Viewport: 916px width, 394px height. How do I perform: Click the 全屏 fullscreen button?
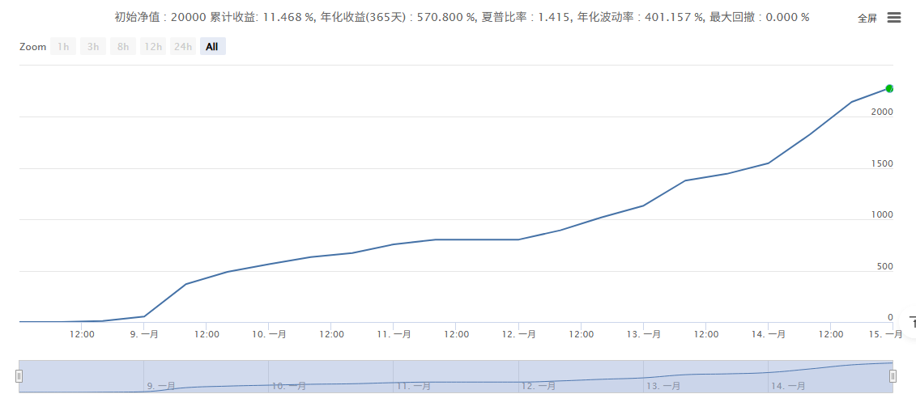click(867, 18)
